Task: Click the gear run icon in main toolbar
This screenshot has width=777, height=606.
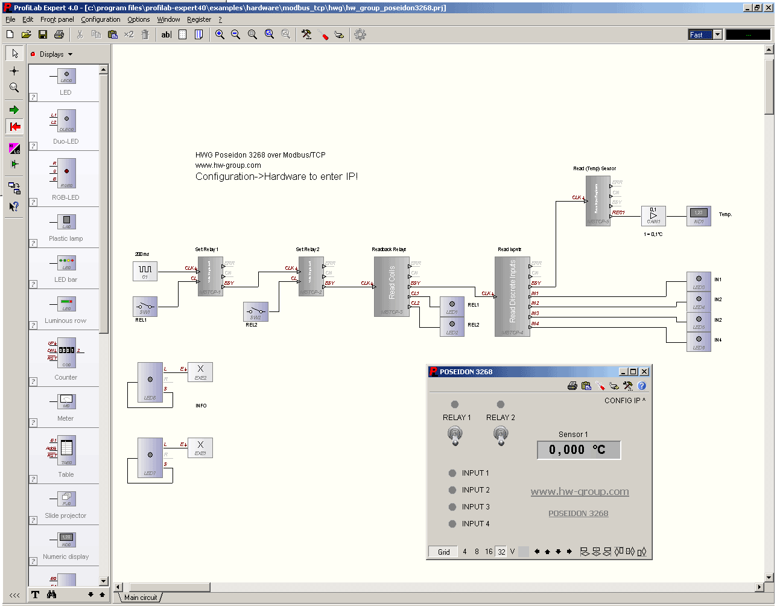Action: (x=360, y=35)
